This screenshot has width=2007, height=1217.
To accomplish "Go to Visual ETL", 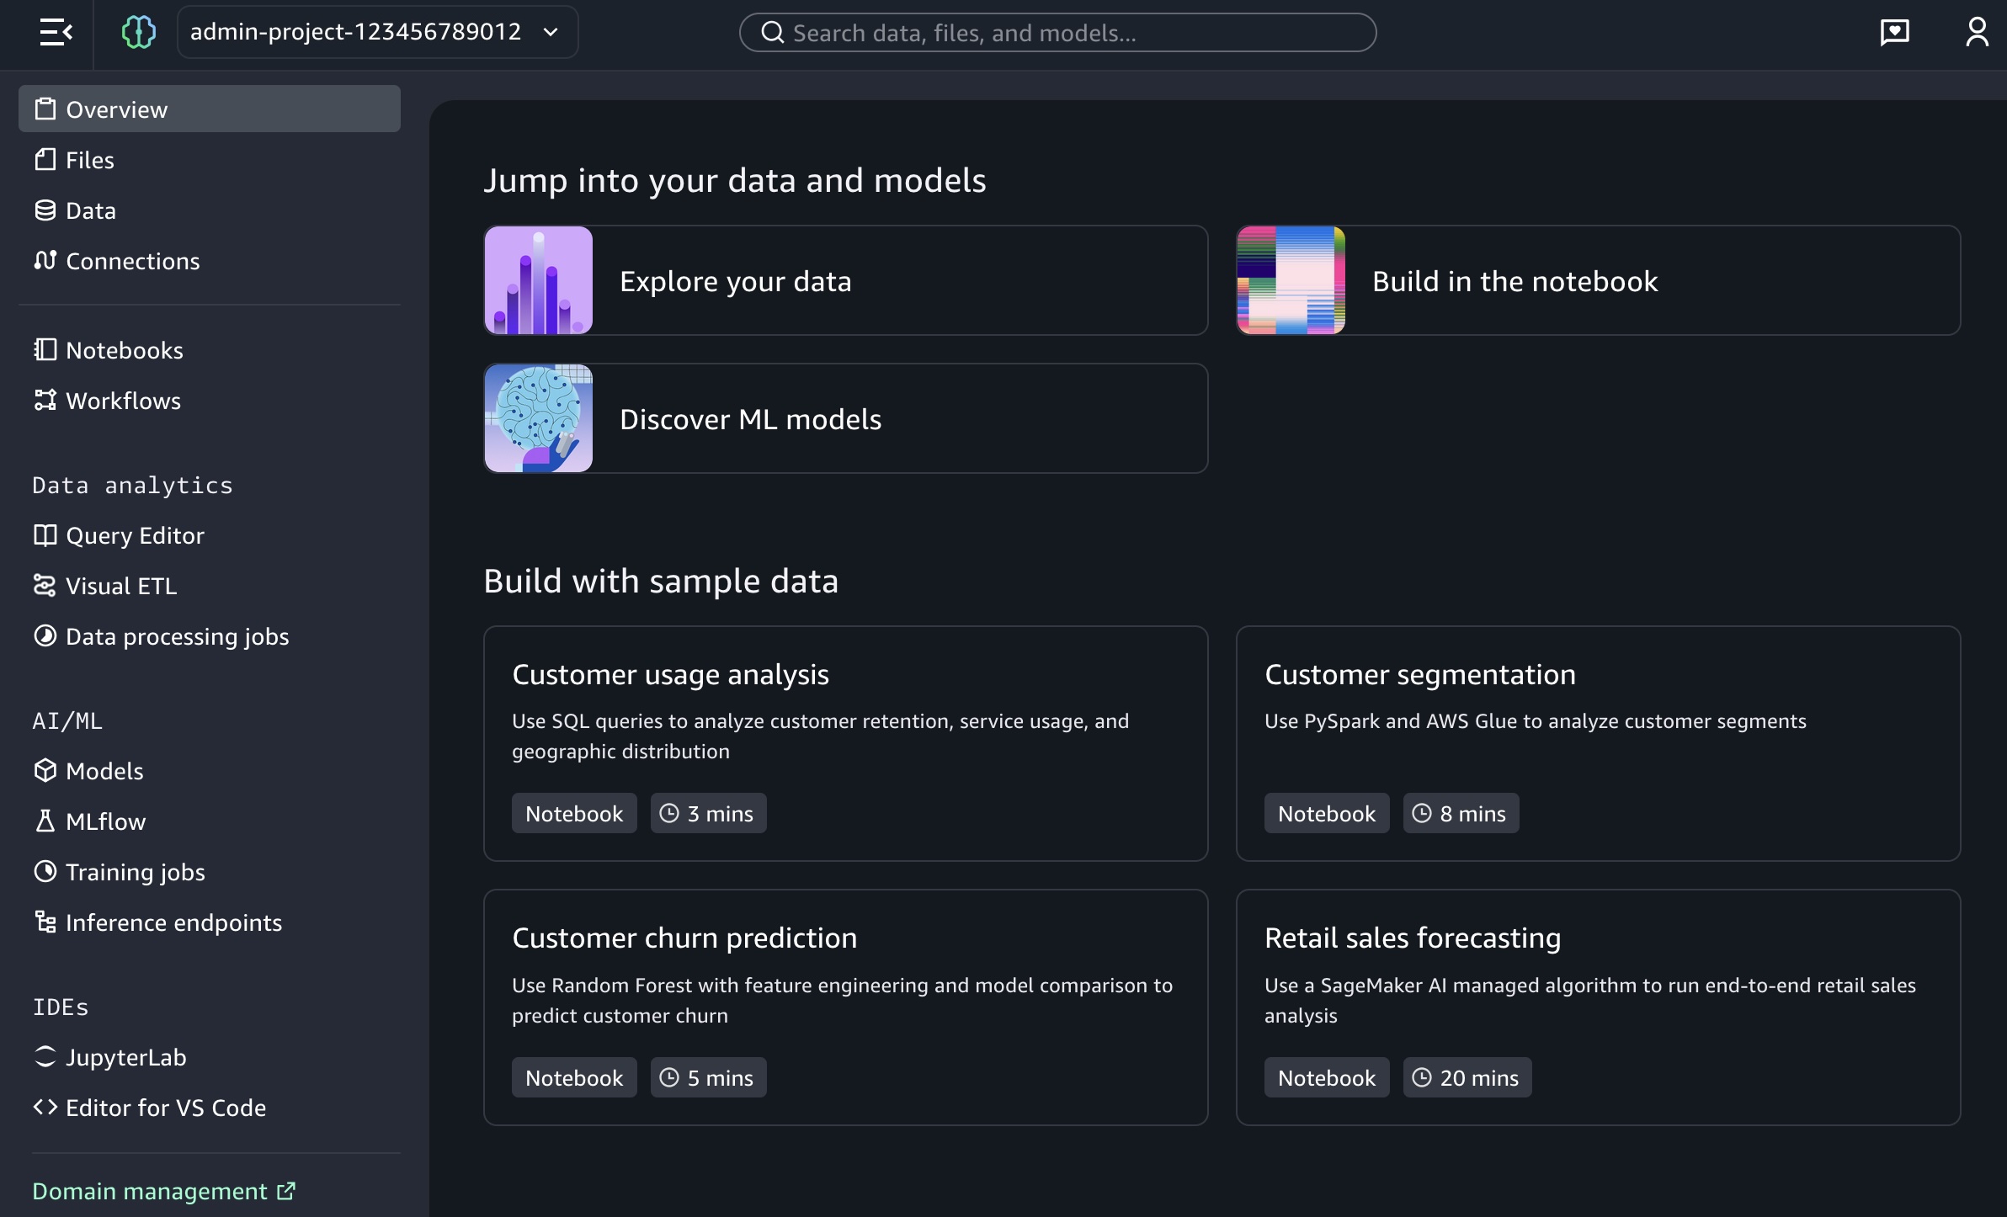I will tap(120, 586).
